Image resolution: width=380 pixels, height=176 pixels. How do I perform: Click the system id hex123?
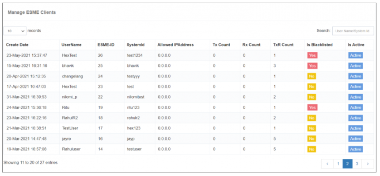tap(133, 128)
